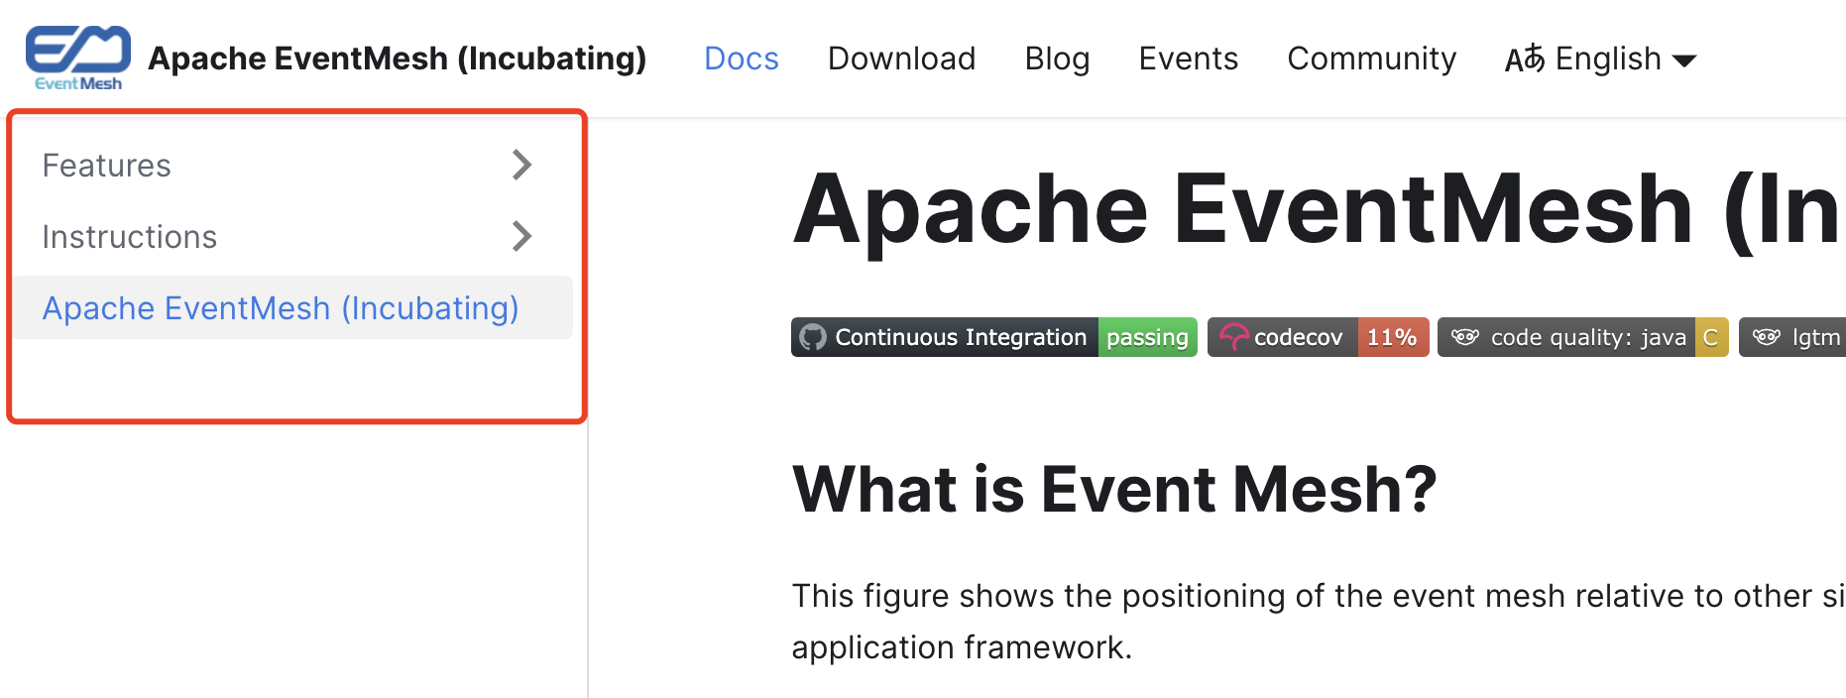
Task: Open the Community page
Action: (x=1371, y=58)
